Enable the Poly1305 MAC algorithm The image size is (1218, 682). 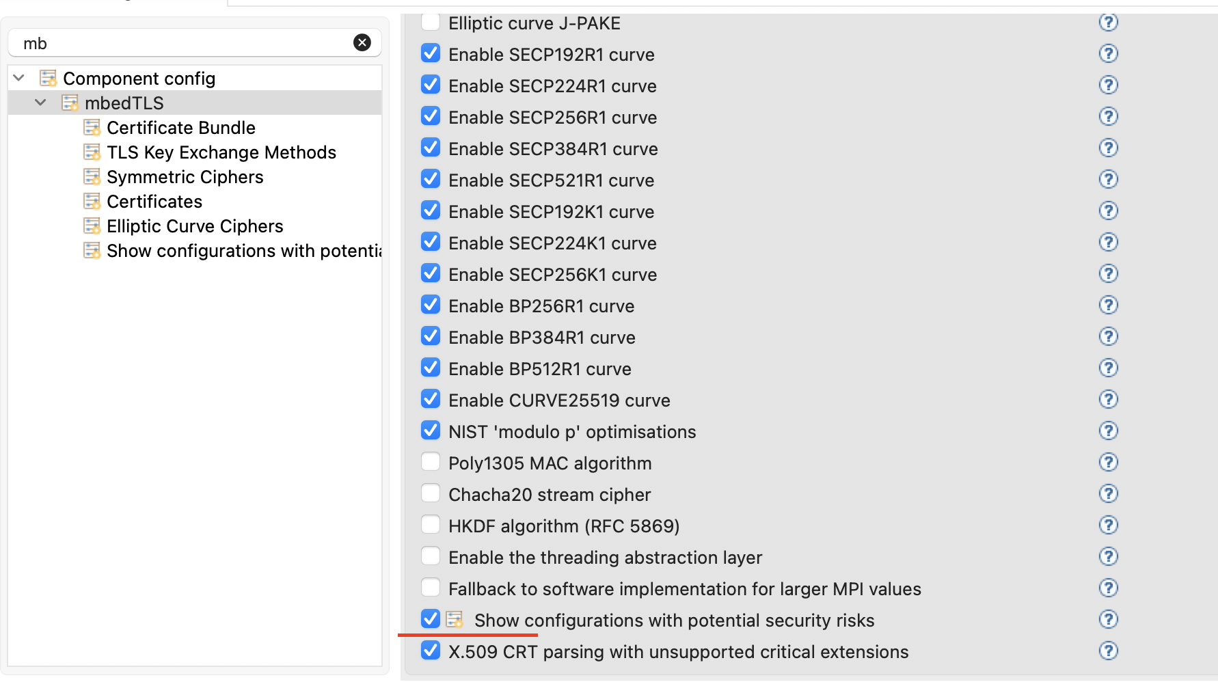point(431,461)
